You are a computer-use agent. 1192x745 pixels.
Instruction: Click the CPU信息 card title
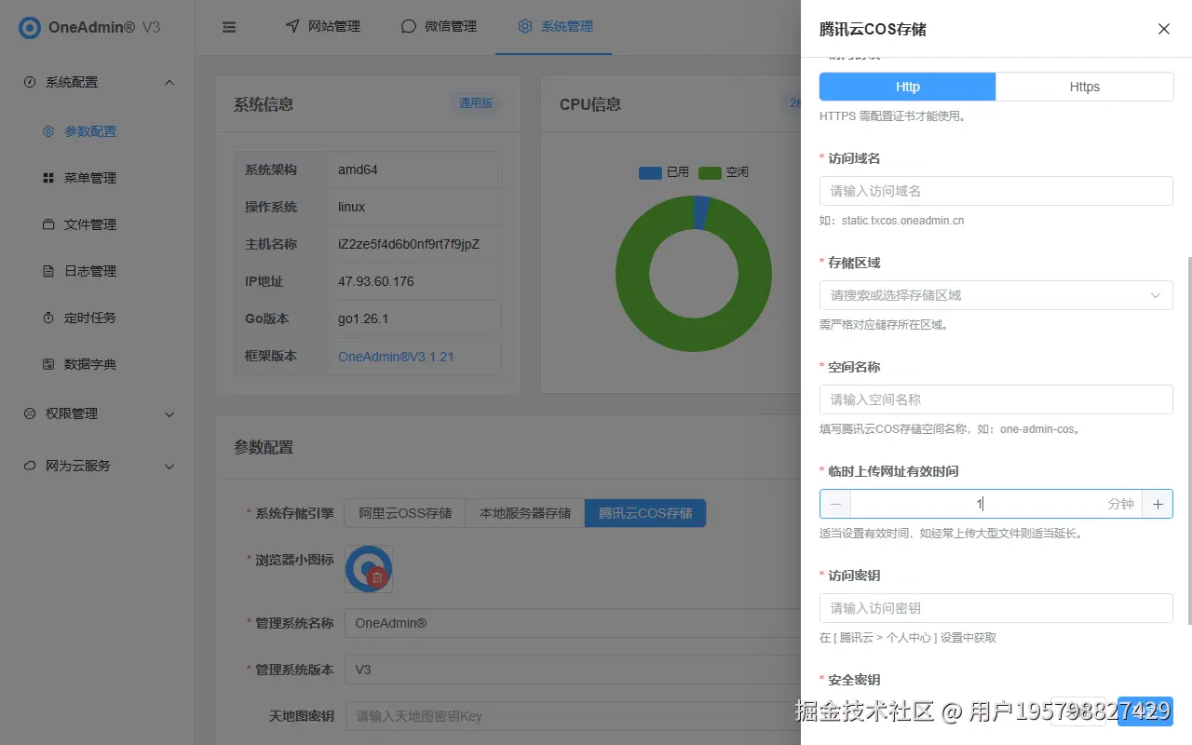click(x=590, y=104)
